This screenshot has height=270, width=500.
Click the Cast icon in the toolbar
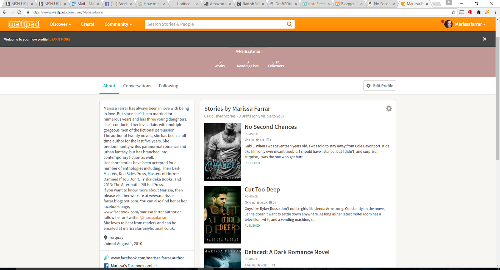(x=462, y=12)
